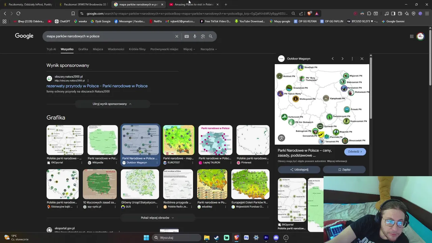The image size is (432, 243).
Task: Open Netflix bookmark
Action: coord(155,21)
